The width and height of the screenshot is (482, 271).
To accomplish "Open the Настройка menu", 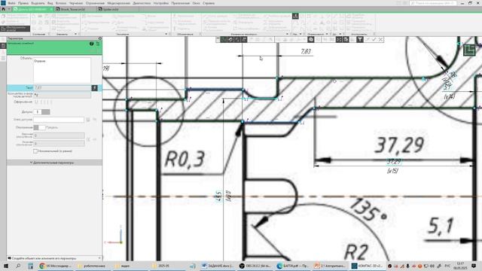I will (x=161, y=3).
